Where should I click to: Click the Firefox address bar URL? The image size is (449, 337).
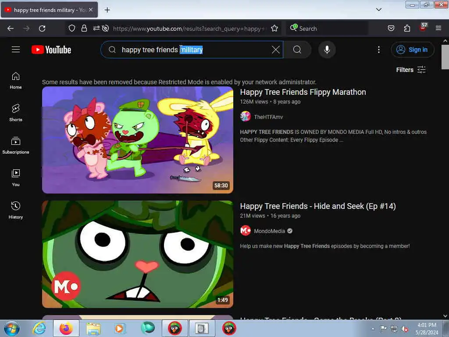click(x=189, y=29)
